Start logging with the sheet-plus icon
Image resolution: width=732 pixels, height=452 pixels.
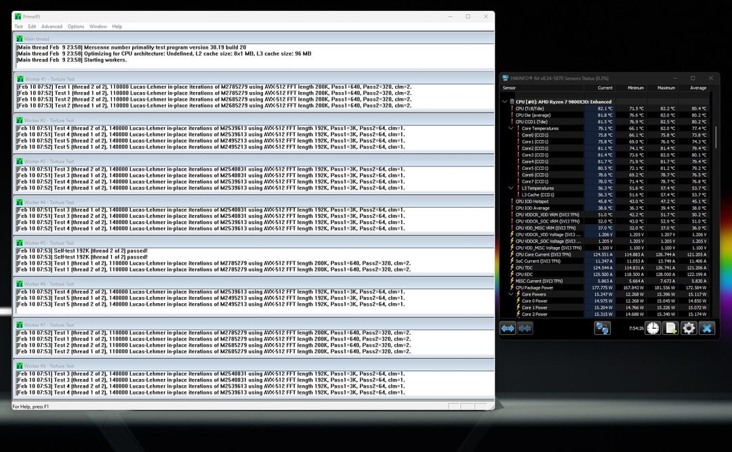click(x=671, y=328)
